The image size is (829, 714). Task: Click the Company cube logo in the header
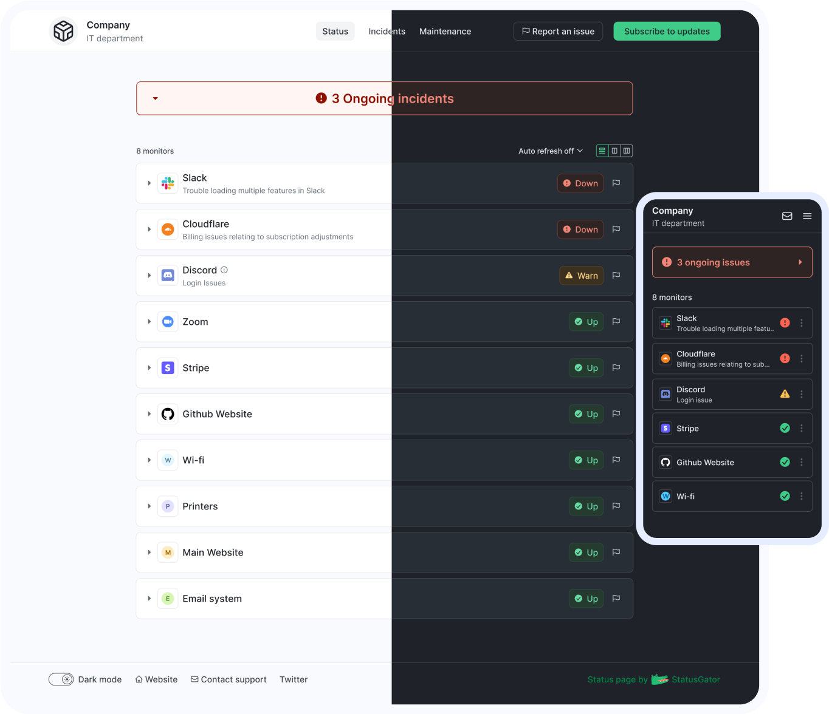click(x=63, y=31)
